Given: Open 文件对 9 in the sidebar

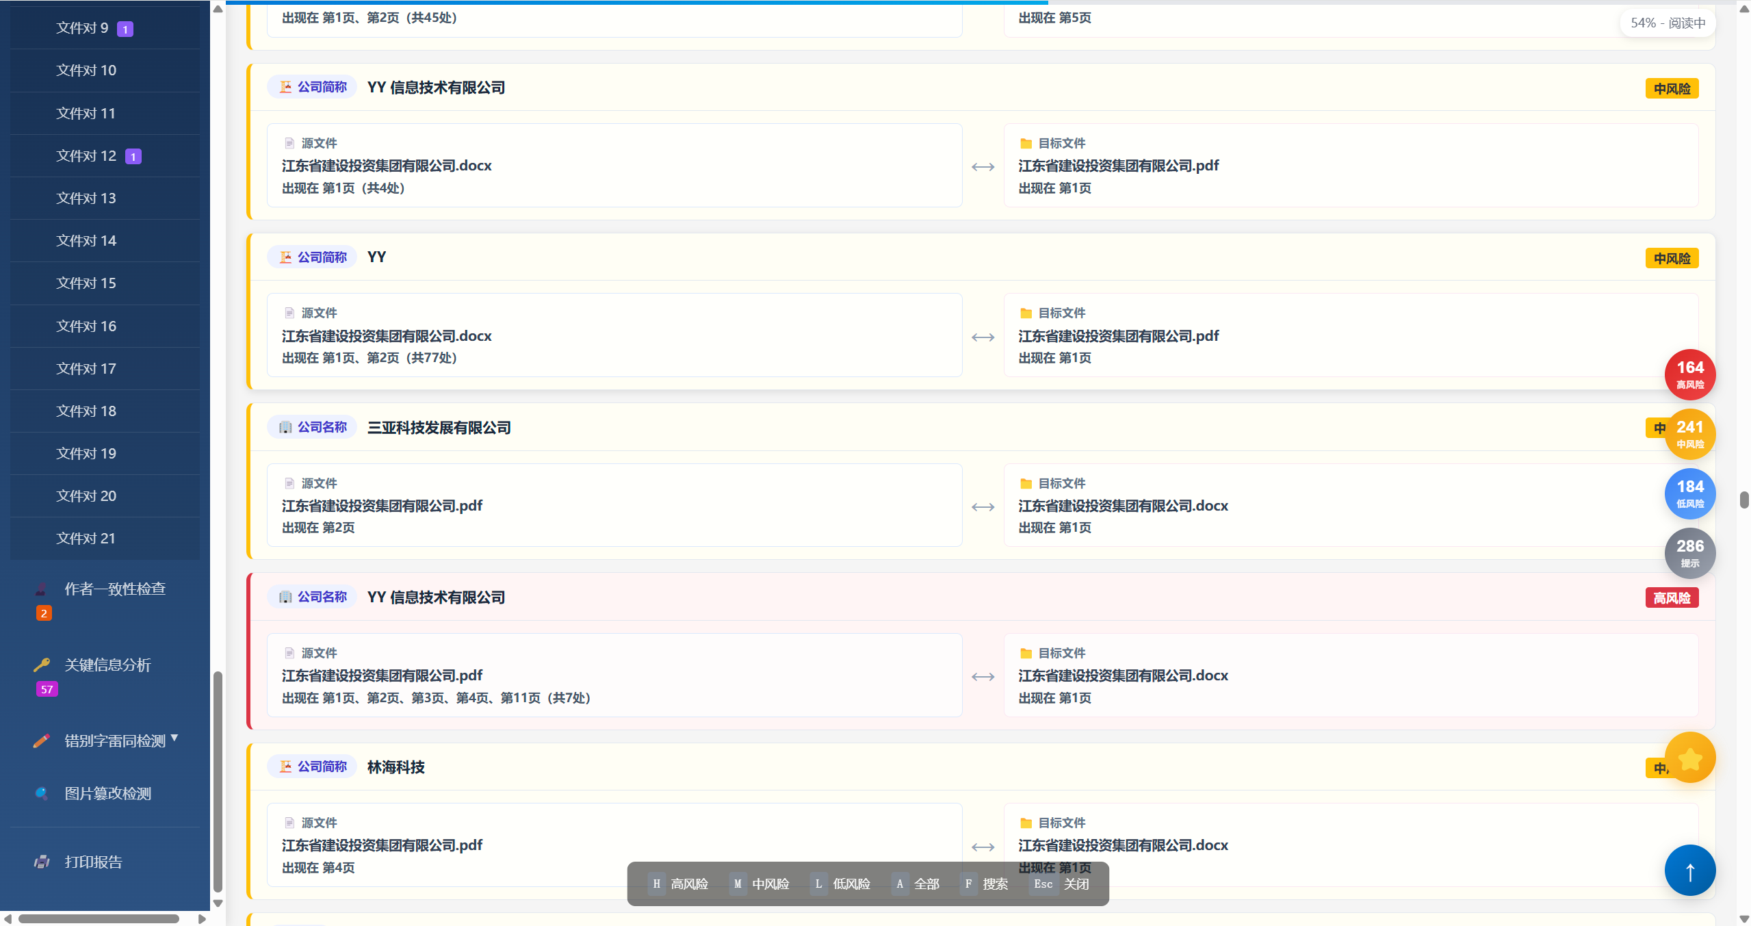Looking at the screenshot, I should [x=105, y=28].
